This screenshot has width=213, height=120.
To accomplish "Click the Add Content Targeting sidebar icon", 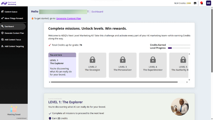I will pos(2,46).
